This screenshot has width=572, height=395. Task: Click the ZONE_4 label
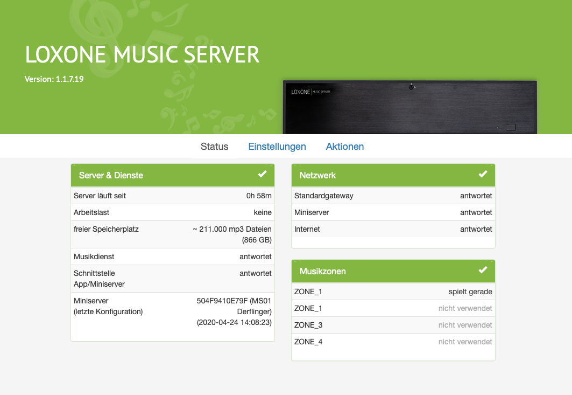pyautogui.click(x=308, y=342)
